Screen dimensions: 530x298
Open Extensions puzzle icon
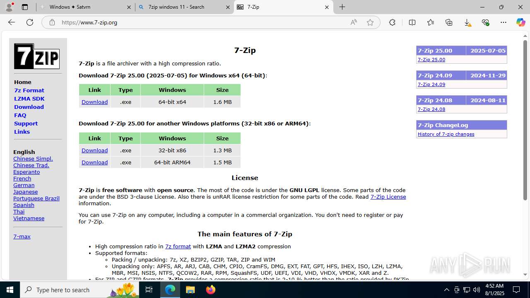(x=392, y=22)
